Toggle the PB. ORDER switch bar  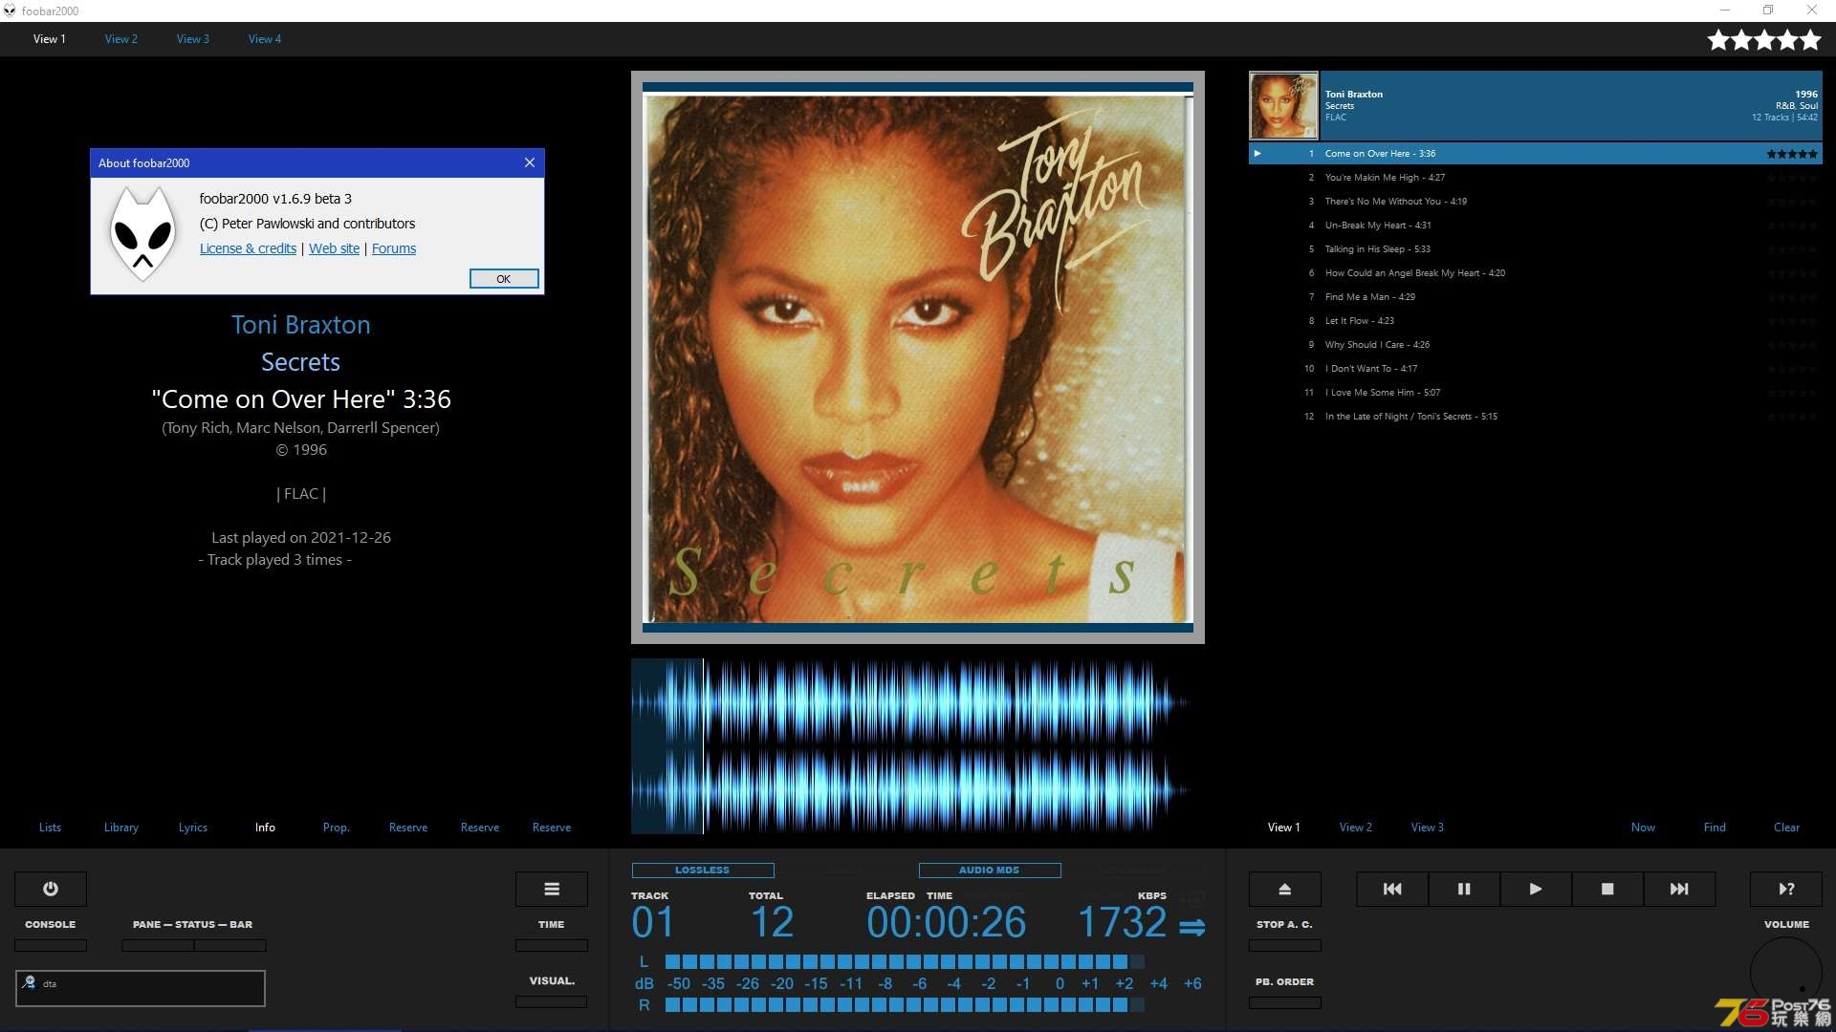click(x=1285, y=1002)
